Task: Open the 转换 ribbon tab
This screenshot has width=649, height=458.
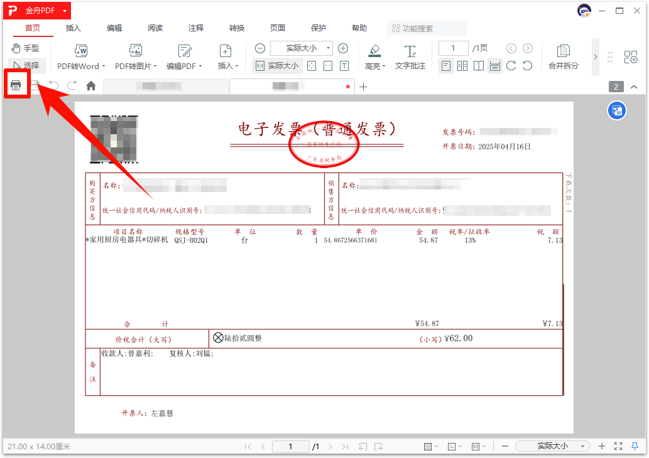Action: (x=237, y=28)
